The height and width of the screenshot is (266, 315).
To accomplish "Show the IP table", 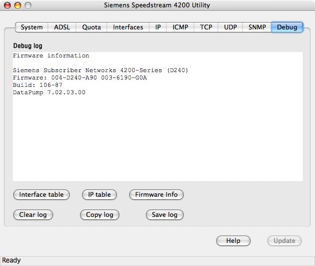I will click(99, 194).
